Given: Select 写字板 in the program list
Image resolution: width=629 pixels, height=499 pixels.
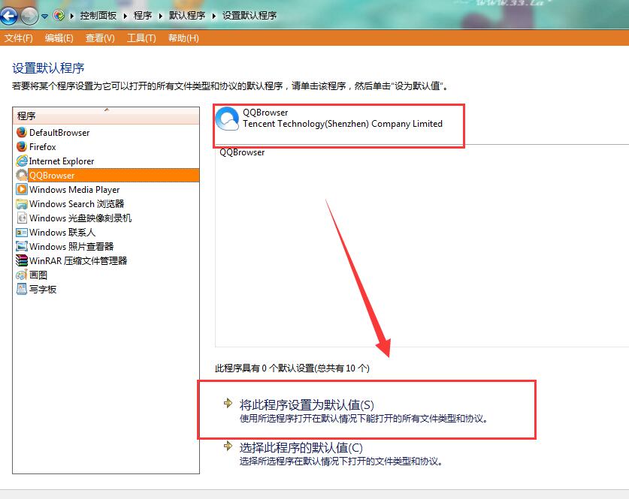Looking at the screenshot, I should pos(43,290).
